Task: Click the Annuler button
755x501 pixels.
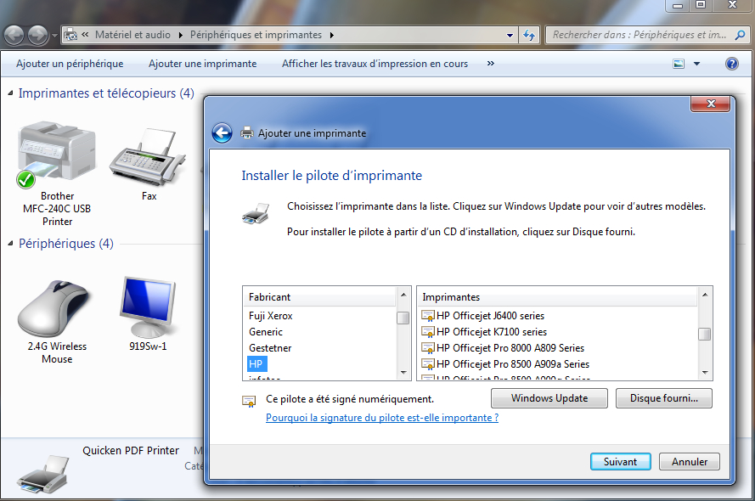Action: (690, 462)
